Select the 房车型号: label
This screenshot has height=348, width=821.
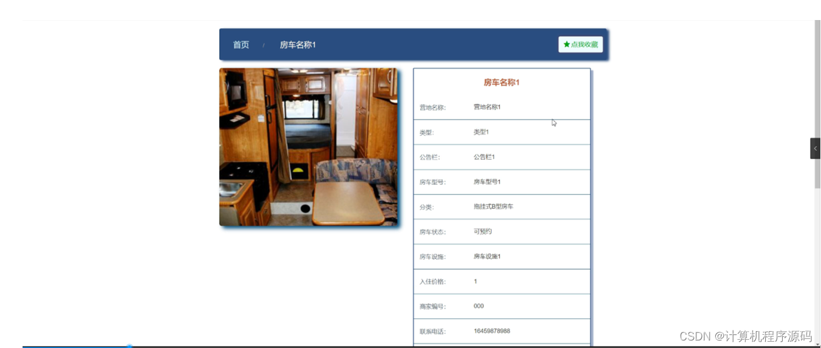[433, 182]
